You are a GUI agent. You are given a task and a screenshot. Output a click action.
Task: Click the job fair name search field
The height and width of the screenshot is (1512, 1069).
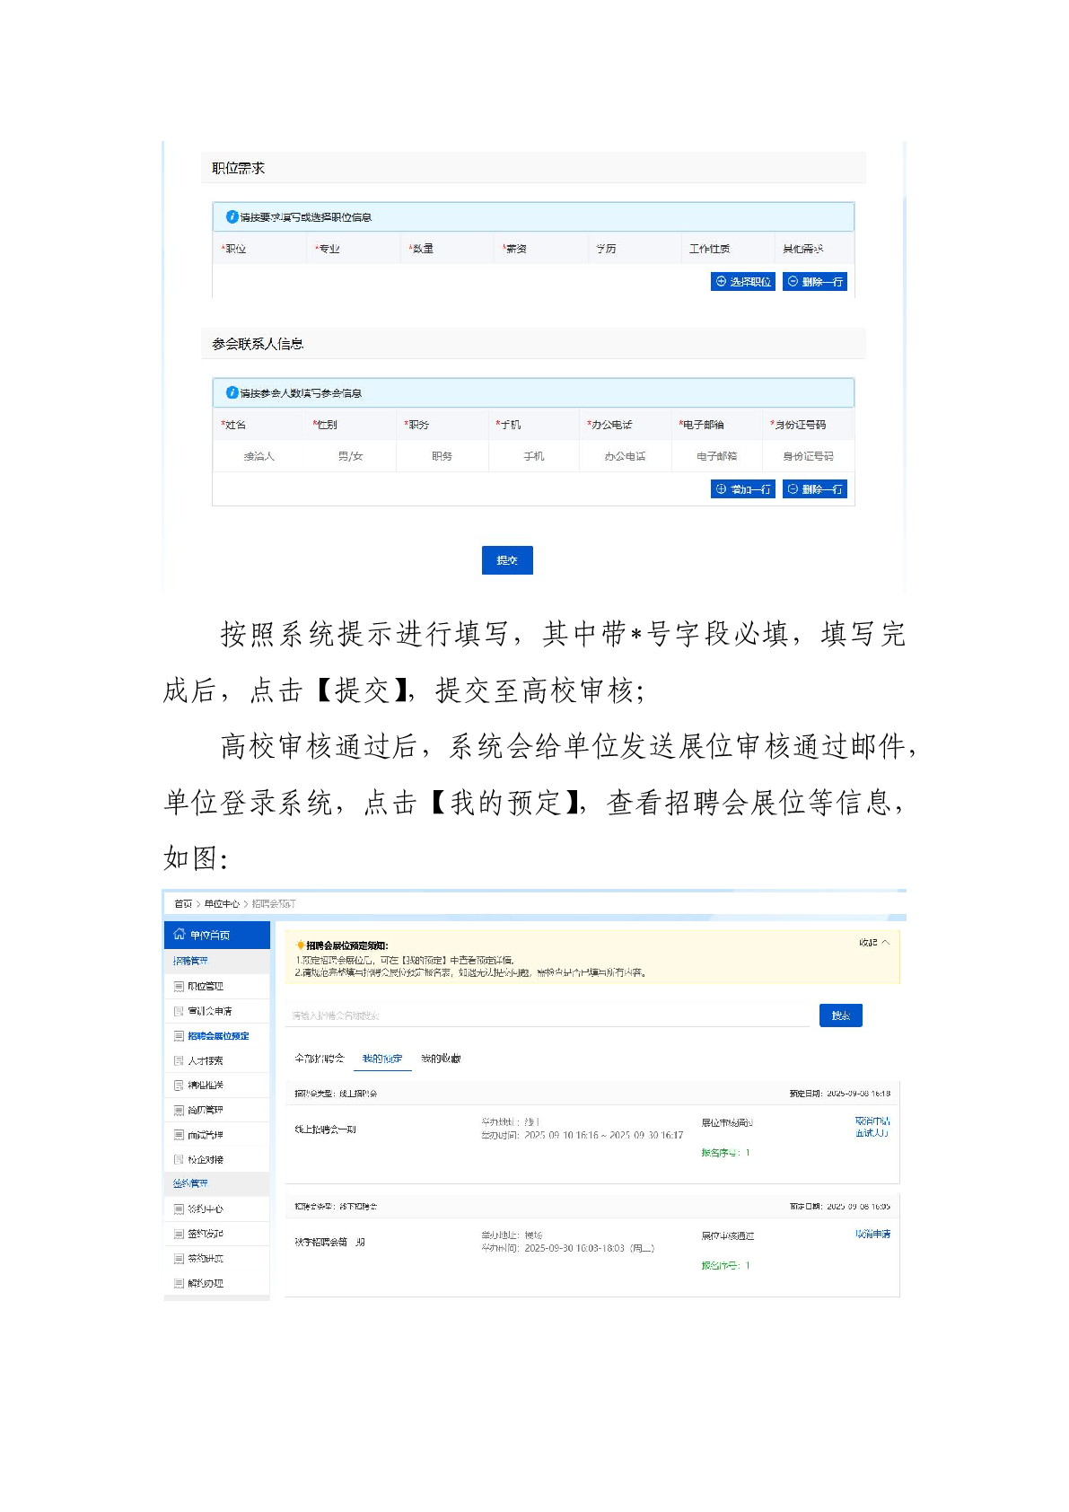click(x=548, y=1015)
